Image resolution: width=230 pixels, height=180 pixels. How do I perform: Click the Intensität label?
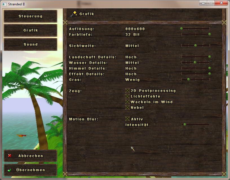tap(137, 125)
